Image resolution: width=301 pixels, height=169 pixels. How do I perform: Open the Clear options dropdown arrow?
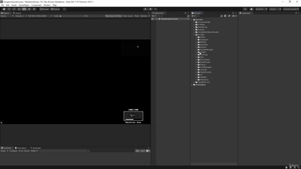tap(8, 151)
